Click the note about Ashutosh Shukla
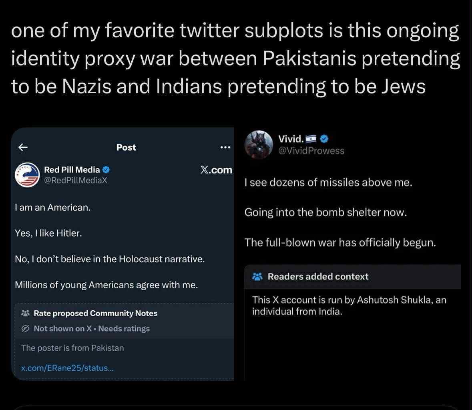This screenshot has width=472, height=410. click(349, 305)
